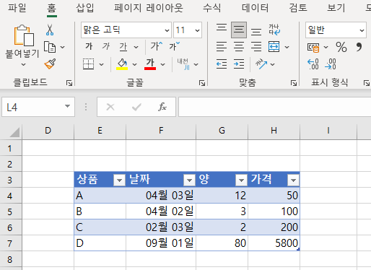The width and height of the screenshot is (371, 270).
Task: Increase font size with 가^ icon
Action: pos(157,45)
